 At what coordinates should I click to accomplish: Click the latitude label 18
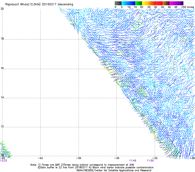click(x=2, y=38)
